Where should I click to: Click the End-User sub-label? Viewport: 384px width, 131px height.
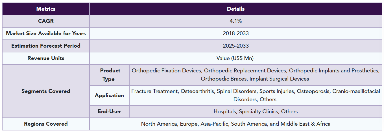click(109, 112)
